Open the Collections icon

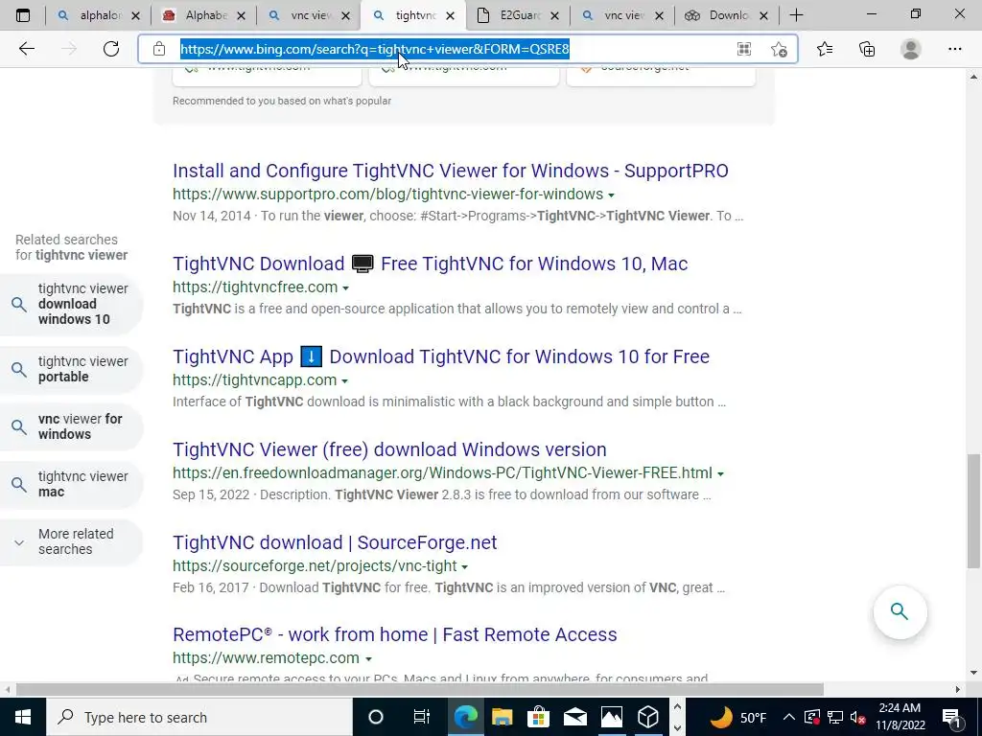coord(867,49)
